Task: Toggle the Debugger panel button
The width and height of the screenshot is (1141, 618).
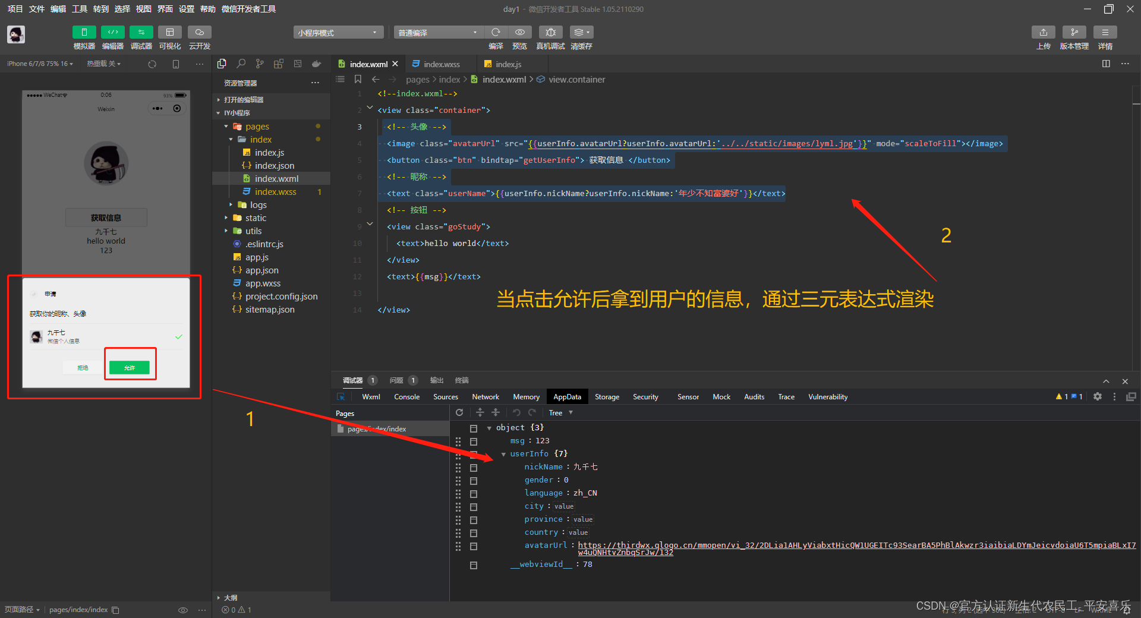Action: [141, 32]
